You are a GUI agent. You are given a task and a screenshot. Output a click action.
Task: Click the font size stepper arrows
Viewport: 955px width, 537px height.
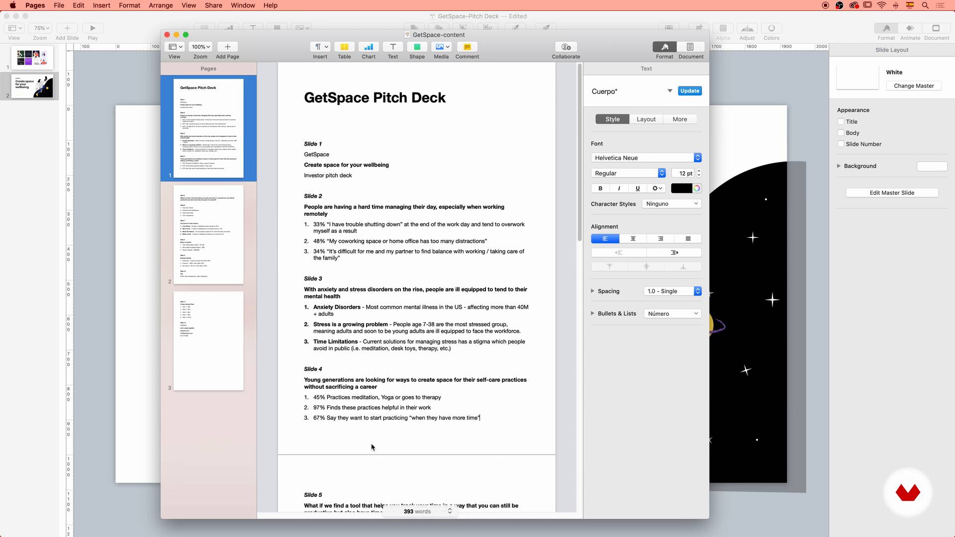(x=699, y=173)
